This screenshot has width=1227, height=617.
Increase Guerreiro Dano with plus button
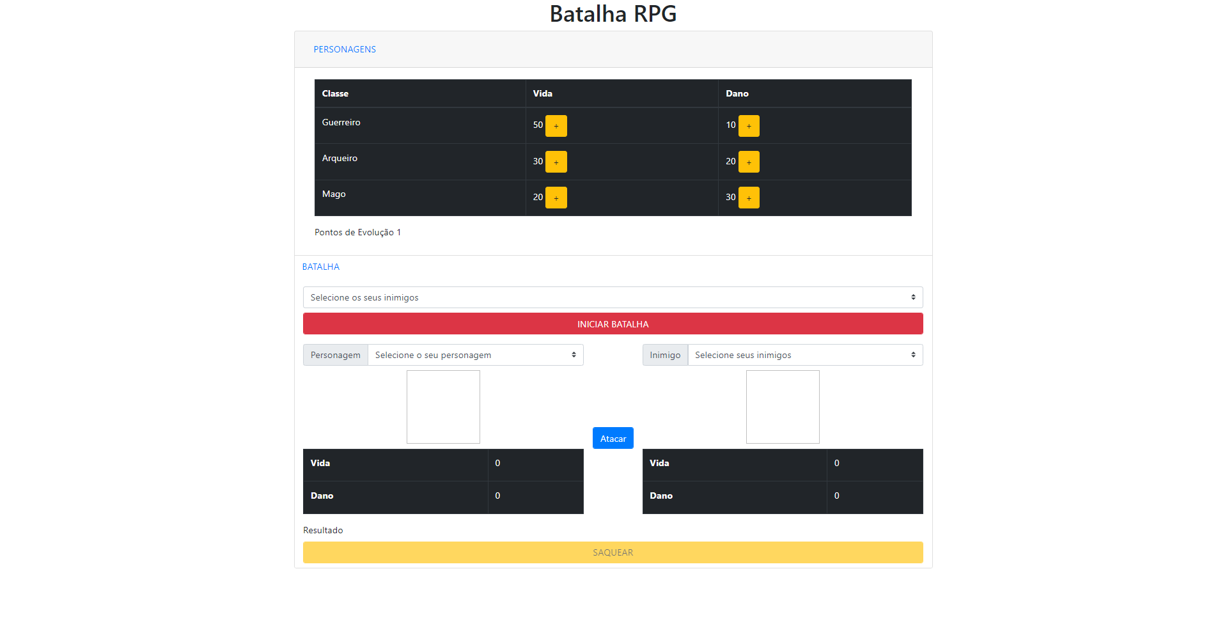coord(749,126)
